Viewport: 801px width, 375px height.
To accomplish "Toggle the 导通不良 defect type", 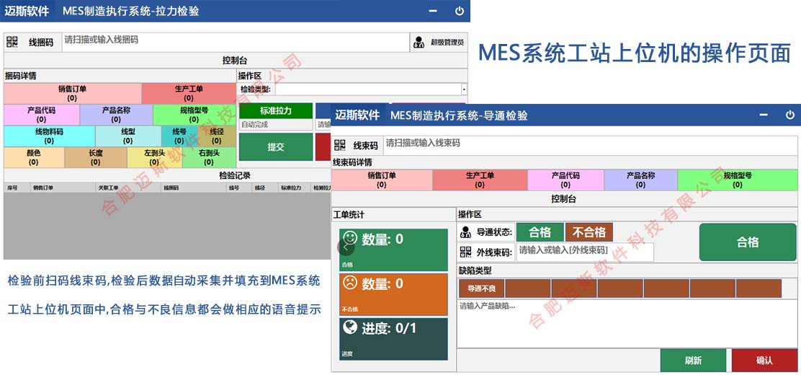I will click(481, 288).
